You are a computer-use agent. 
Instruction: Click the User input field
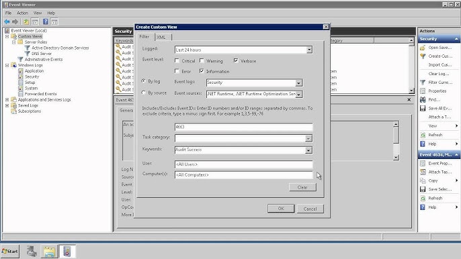pos(243,164)
